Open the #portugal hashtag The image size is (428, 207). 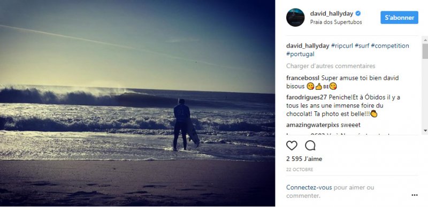[x=300, y=54]
